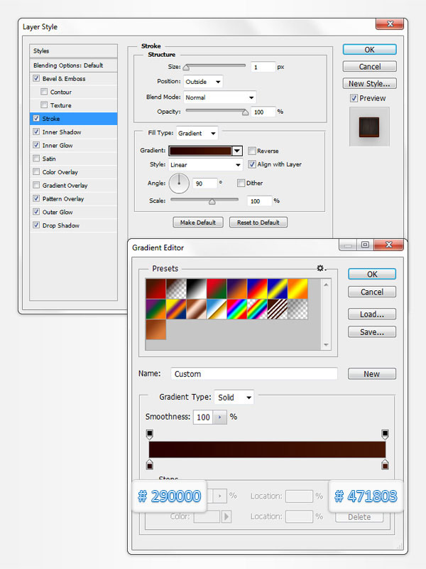This screenshot has width=426, height=569.
Task: Click the stroke Opacity slider handle
Action: tap(245, 112)
